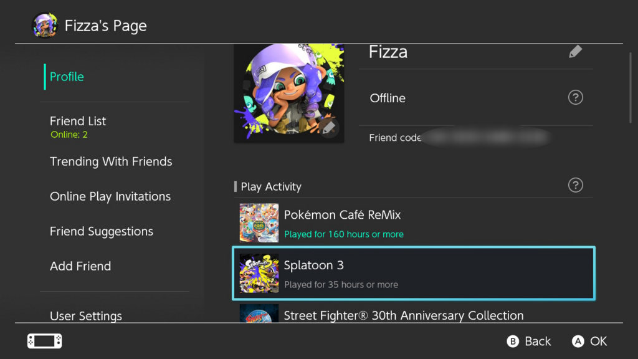Viewport: 638px width, 359px height.
Task: Open the Play Activity help question mark
Action: 575,185
